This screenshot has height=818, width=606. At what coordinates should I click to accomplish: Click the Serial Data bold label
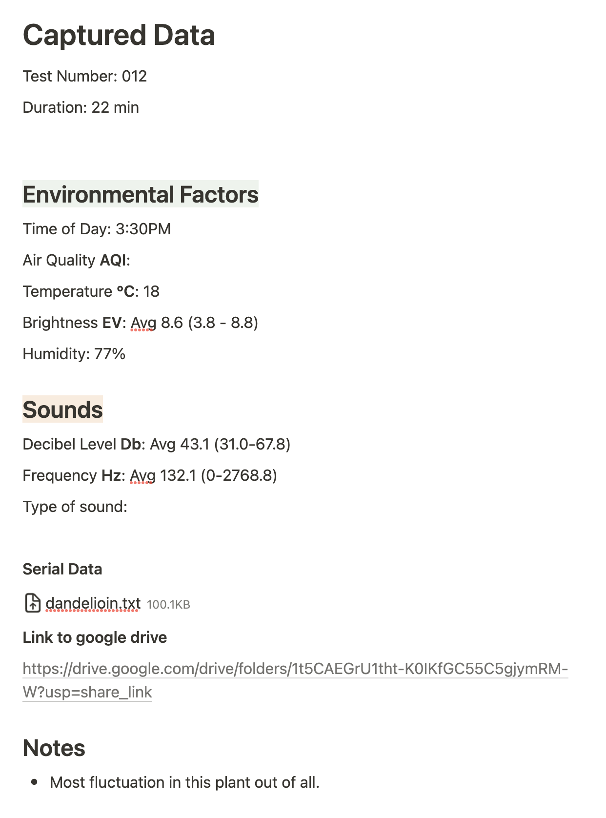pos(62,569)
